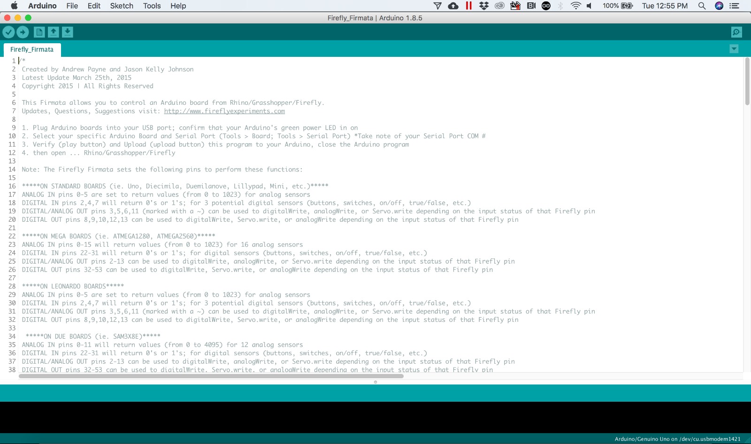Screen dimensions: 751x444
Task: Open the Sketch menu
Action: click(x=122, y=6)
